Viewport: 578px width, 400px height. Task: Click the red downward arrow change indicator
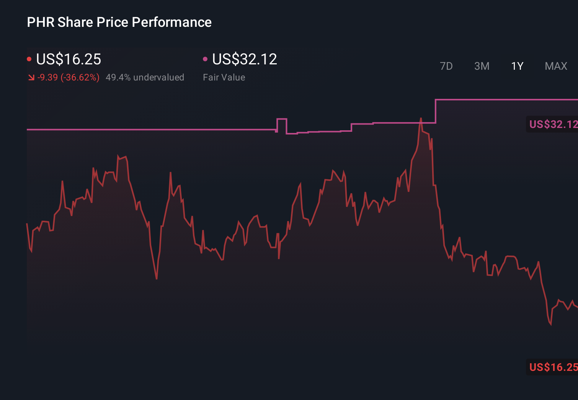pos(31,77)
